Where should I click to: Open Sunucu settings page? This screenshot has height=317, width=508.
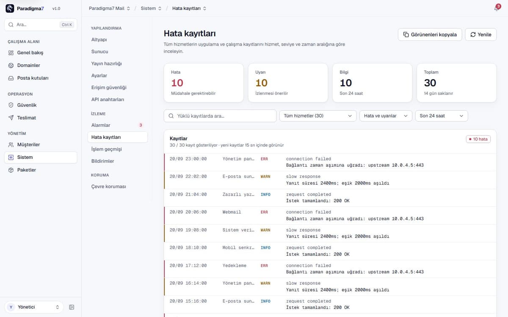(x=117, y=52)
